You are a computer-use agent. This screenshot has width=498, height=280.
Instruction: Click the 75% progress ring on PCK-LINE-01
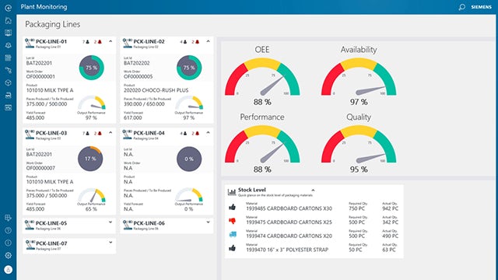coord(92,68)
